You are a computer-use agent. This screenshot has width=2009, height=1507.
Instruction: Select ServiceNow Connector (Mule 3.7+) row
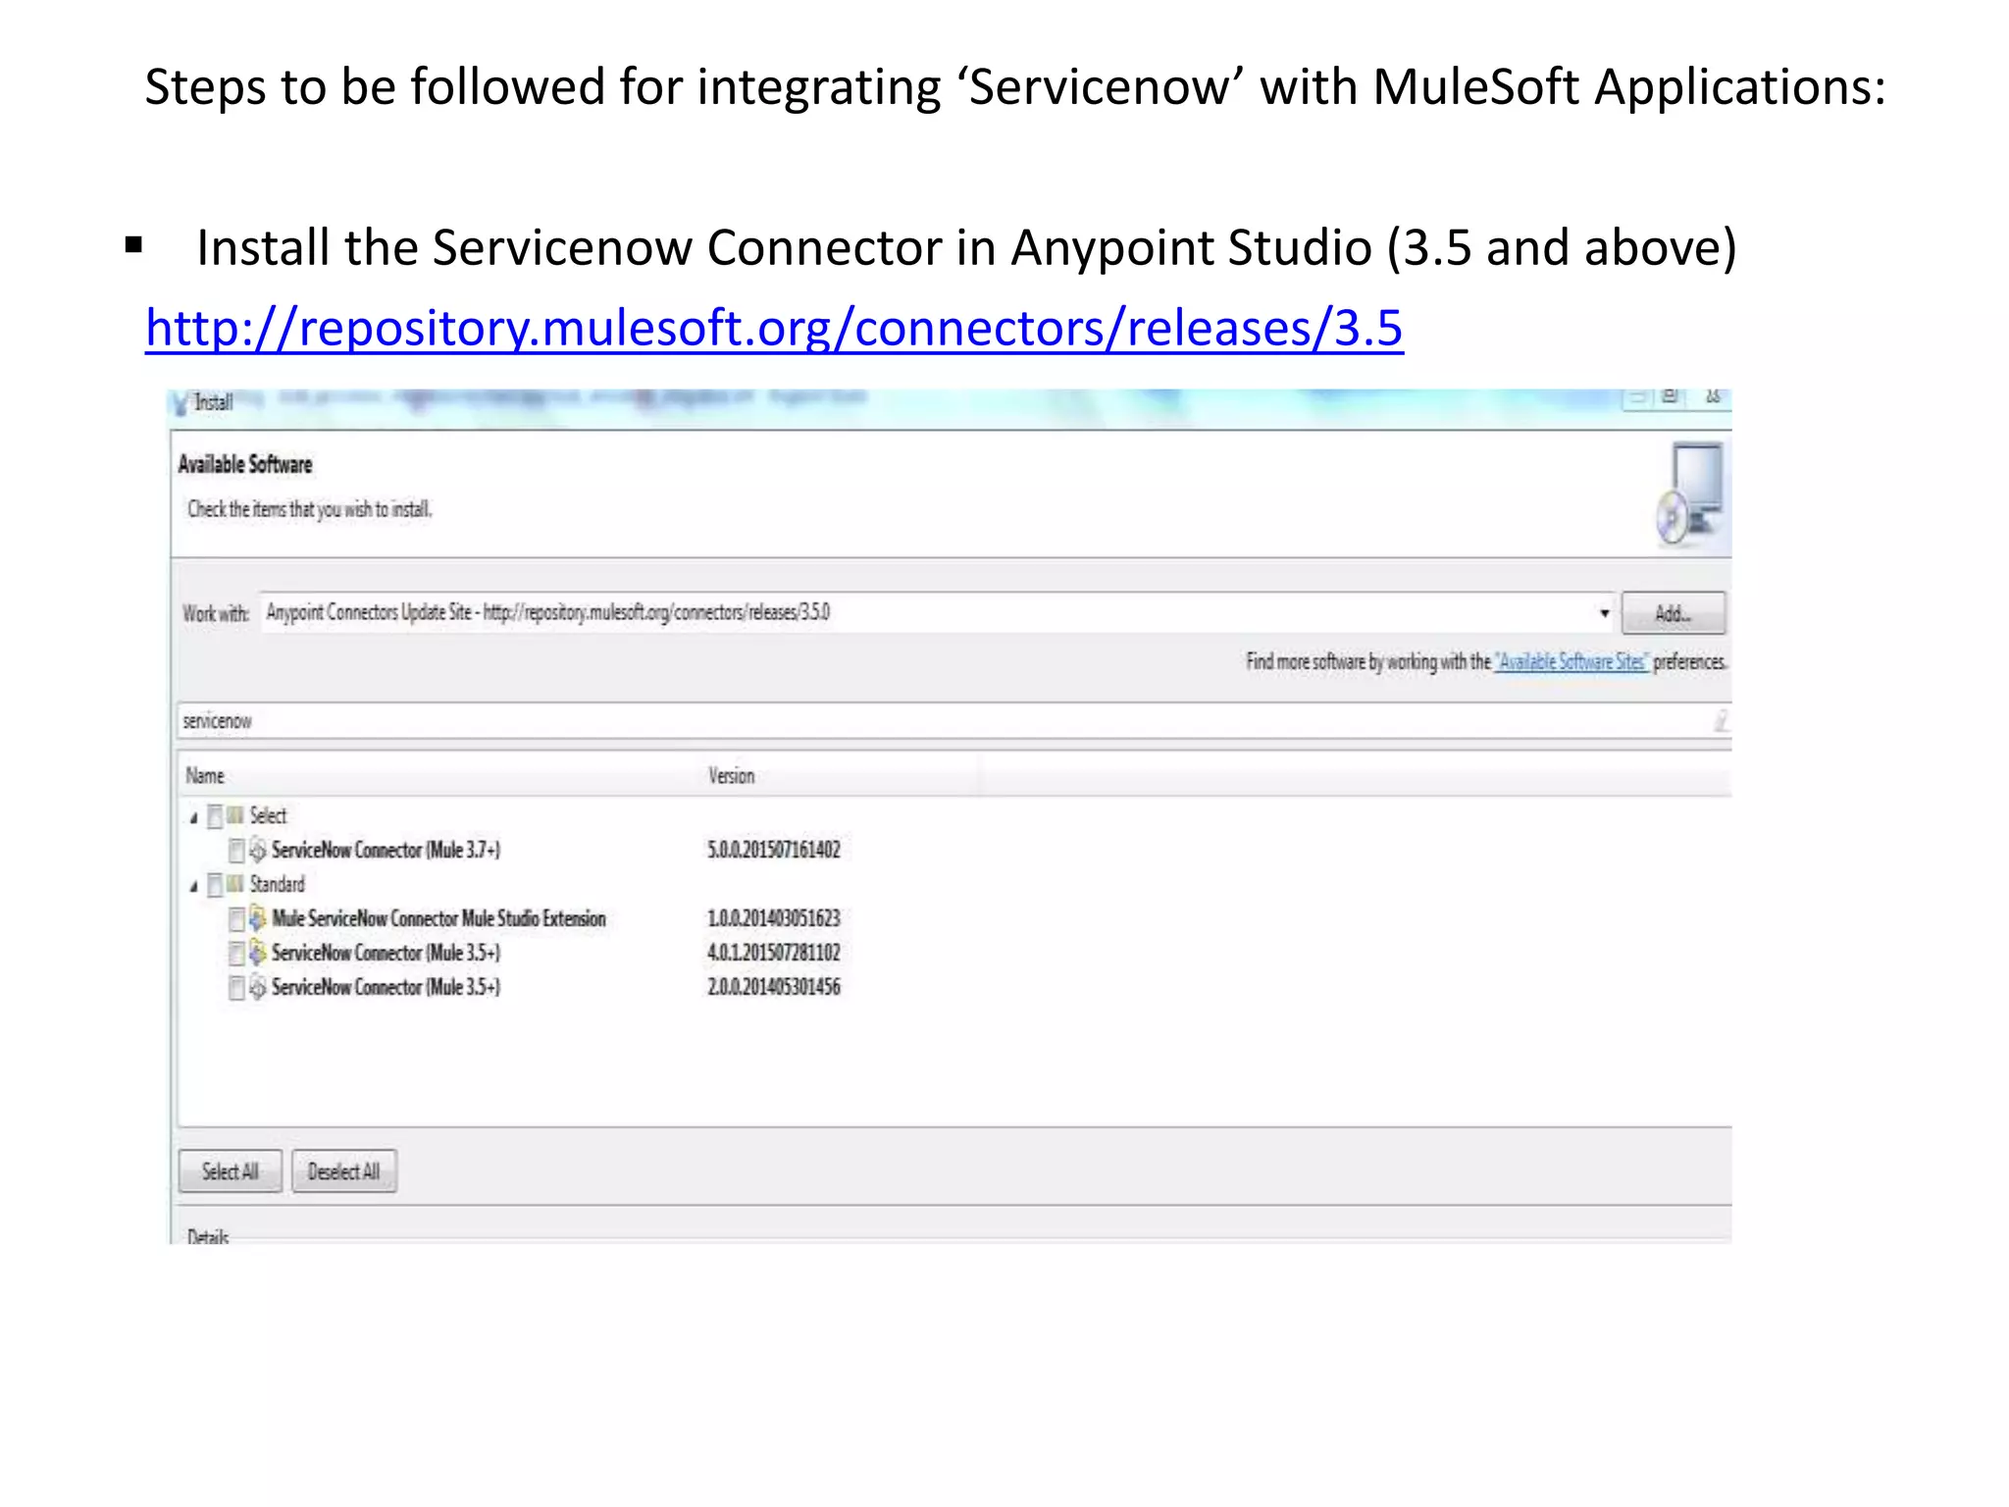coord(386,850)
